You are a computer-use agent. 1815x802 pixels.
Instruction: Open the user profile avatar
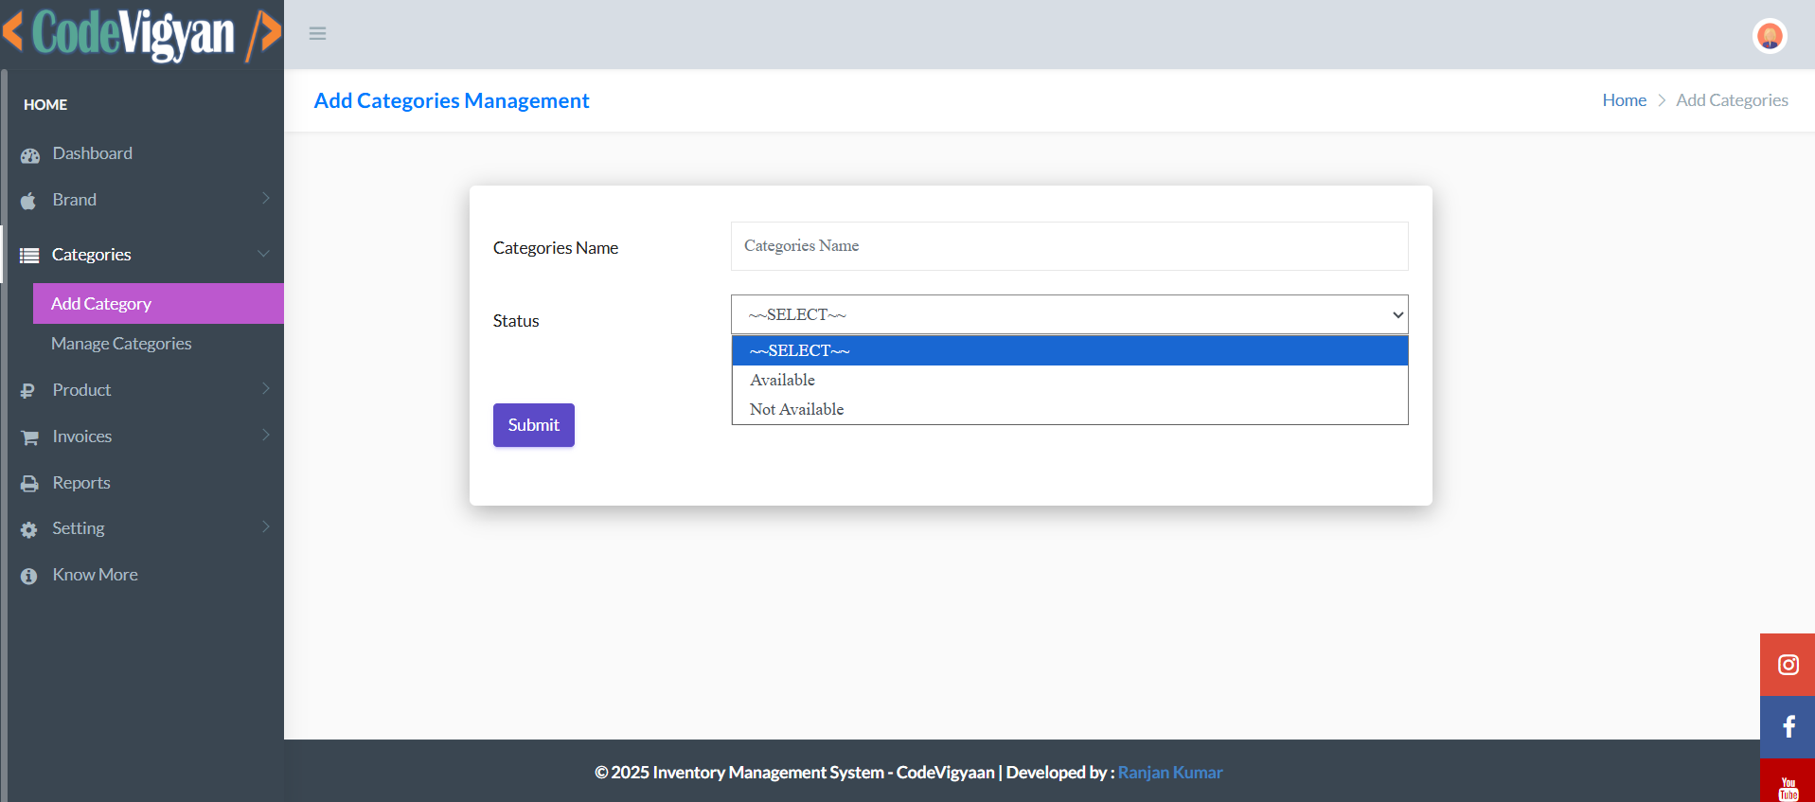pos(1769,36)
